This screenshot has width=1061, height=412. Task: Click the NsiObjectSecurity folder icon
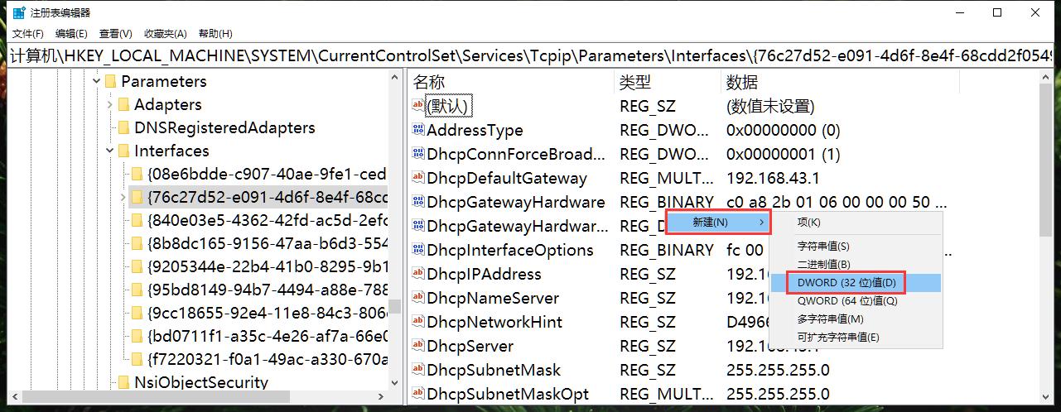coord(124,382)
